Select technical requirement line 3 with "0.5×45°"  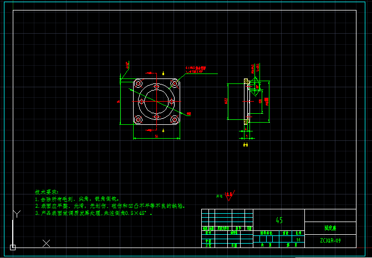coord(94,213)
